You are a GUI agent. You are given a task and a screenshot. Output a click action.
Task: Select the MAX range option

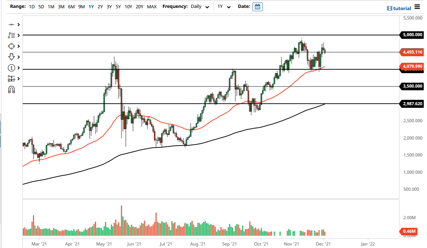coord(152,6)
